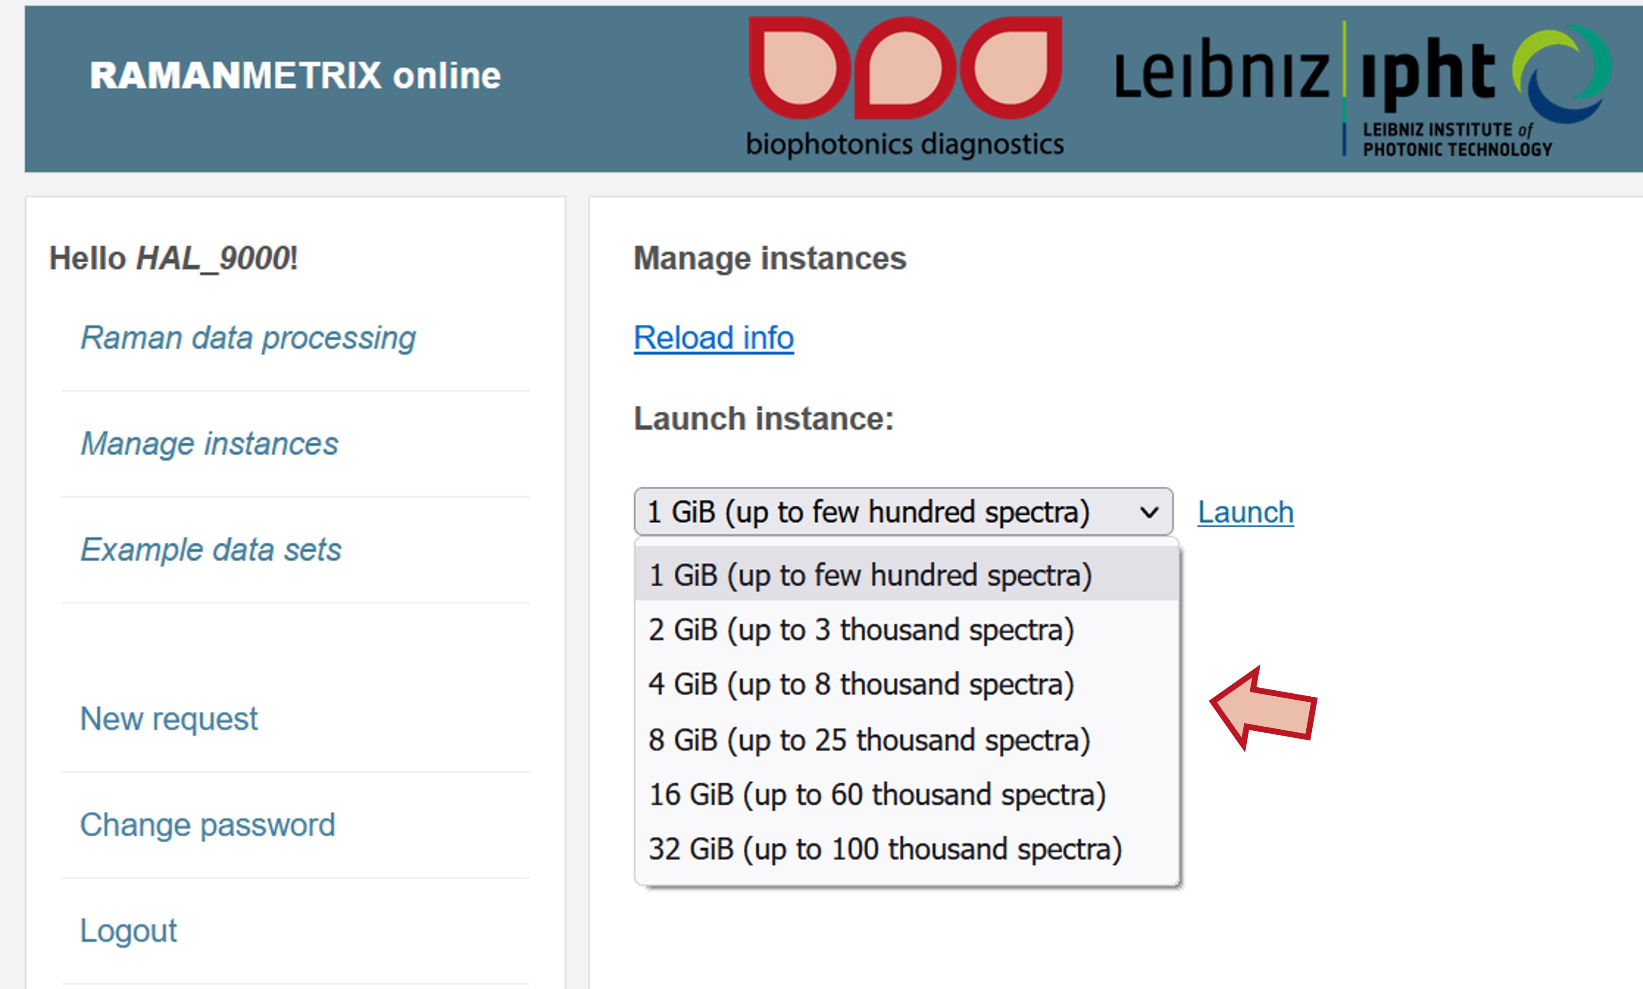Collapse the instance size dropdown arrow
Image resolution: width=1643 pixels, height=989 pixels.
click(1149, 512)
